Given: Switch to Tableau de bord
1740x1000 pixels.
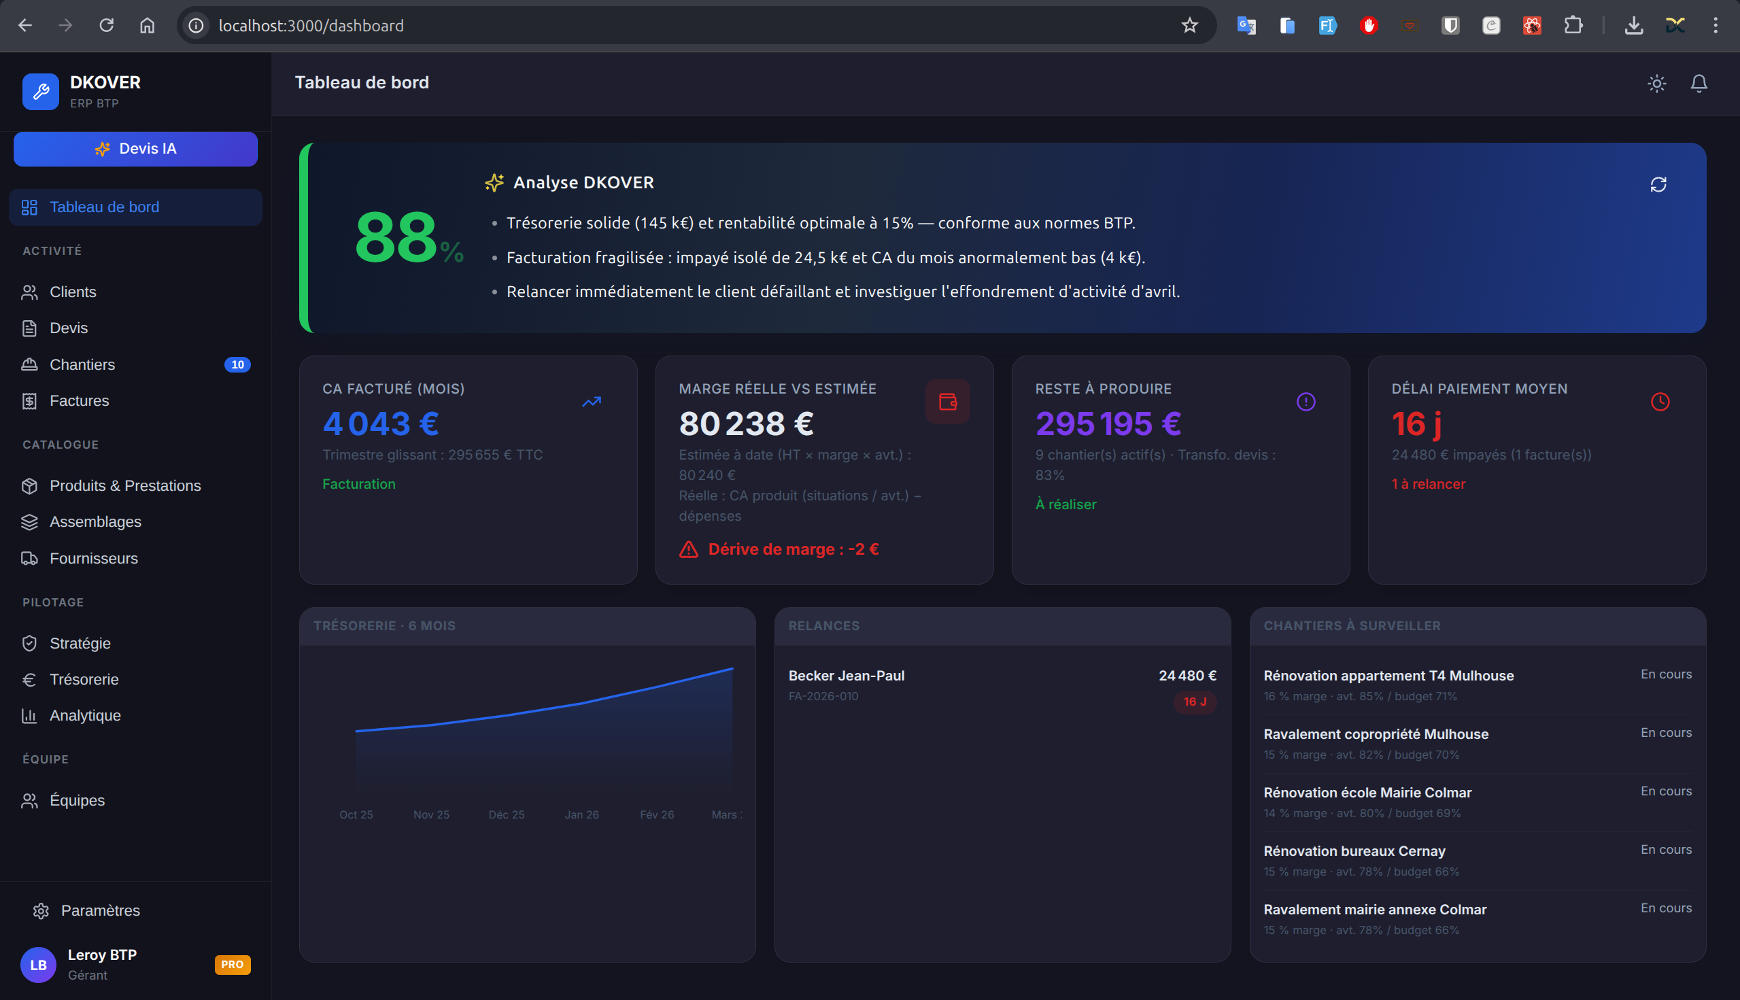Looking at the screenshot, I should [x=104, y=207].
